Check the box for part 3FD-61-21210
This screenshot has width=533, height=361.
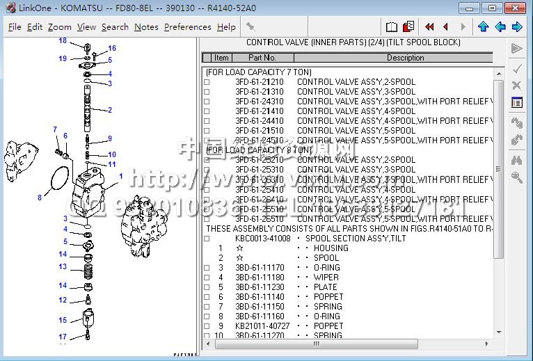pos(207,82)
